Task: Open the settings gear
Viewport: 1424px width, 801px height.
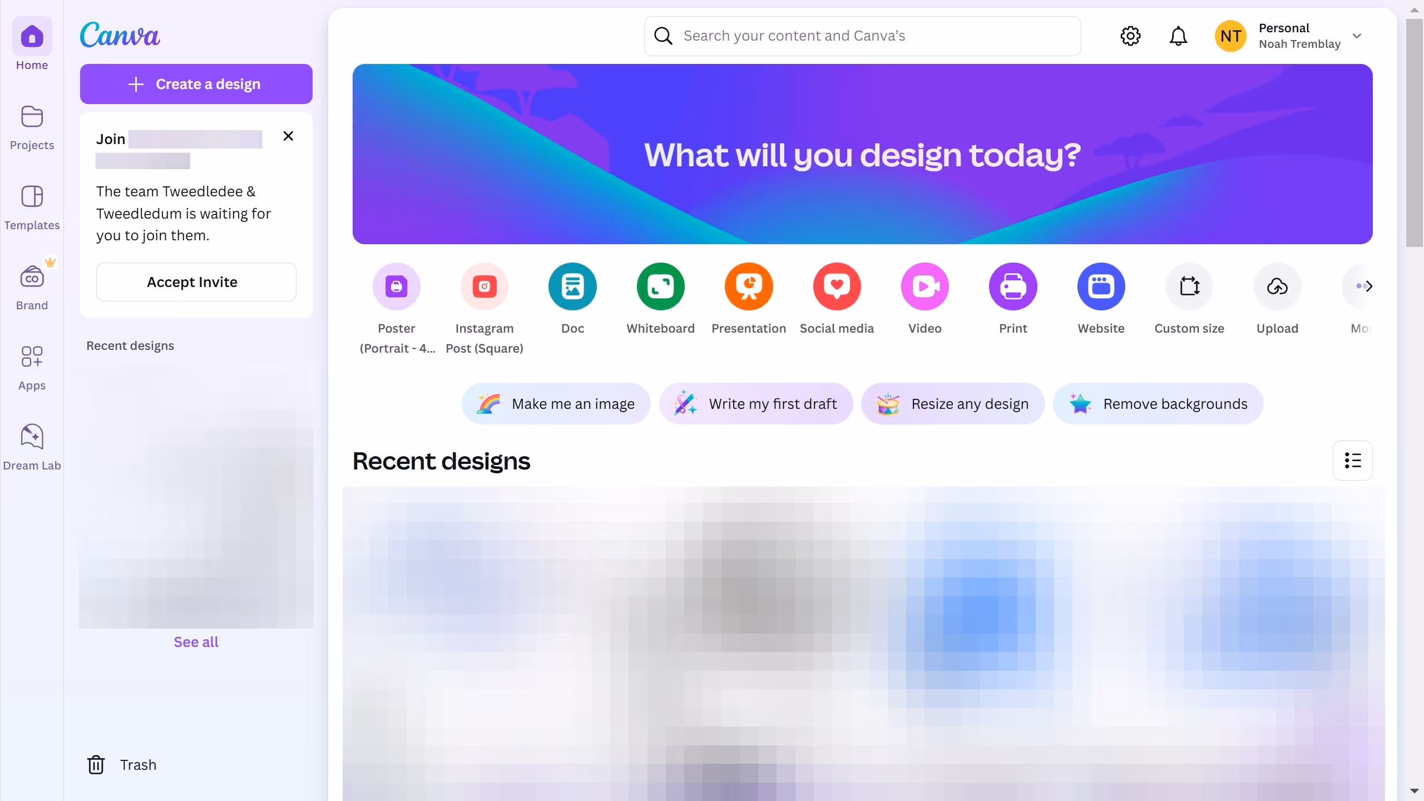Action: pyautogui.click(x=1130, y=36)
